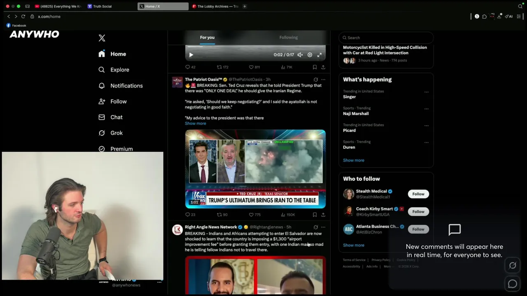Click Grok icon on Patriot Oasis post
This screenshot has width=527, height=296.
(x=316, y=79)
